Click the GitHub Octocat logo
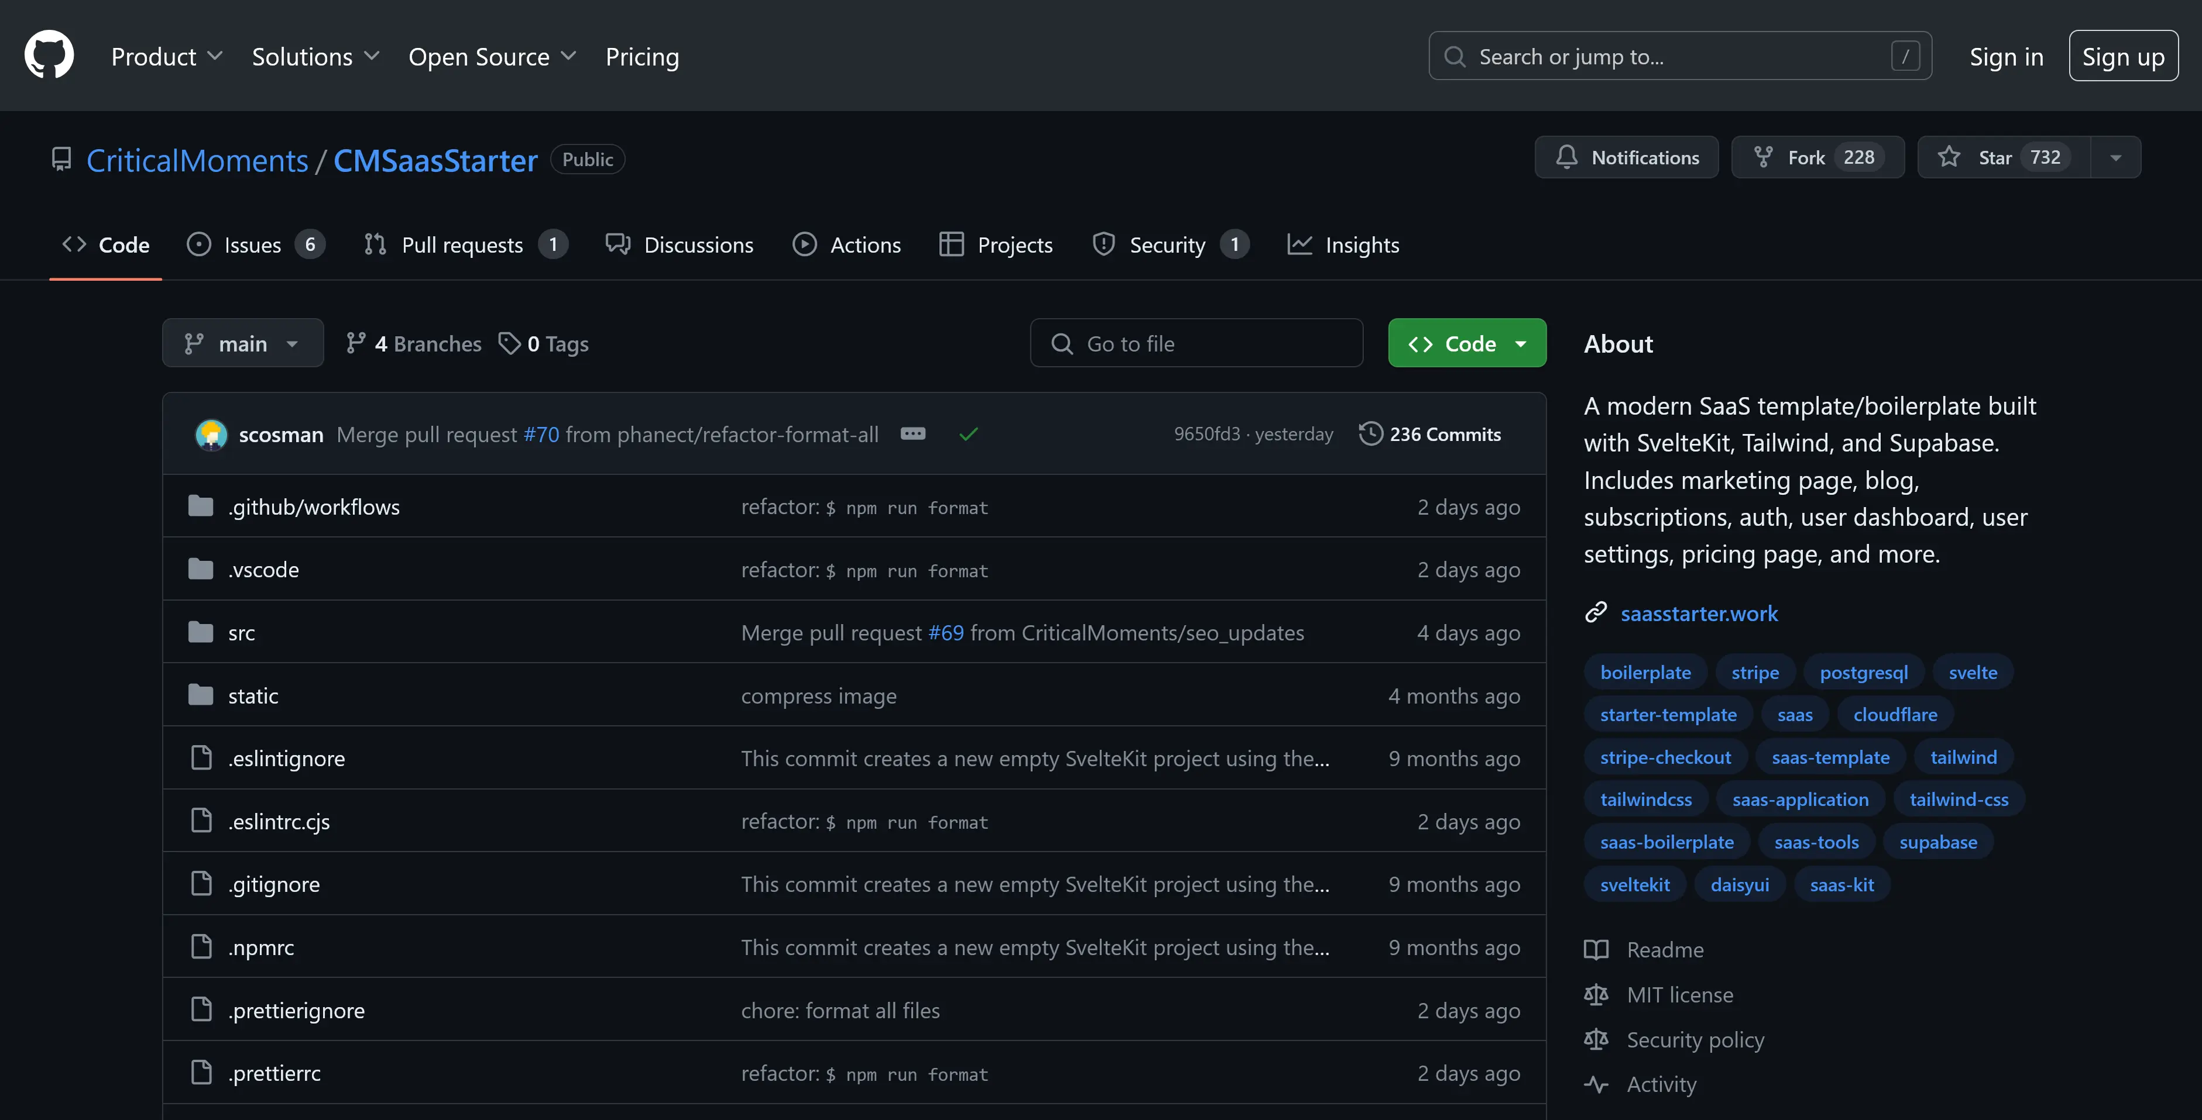 click(x=49, y=54)
